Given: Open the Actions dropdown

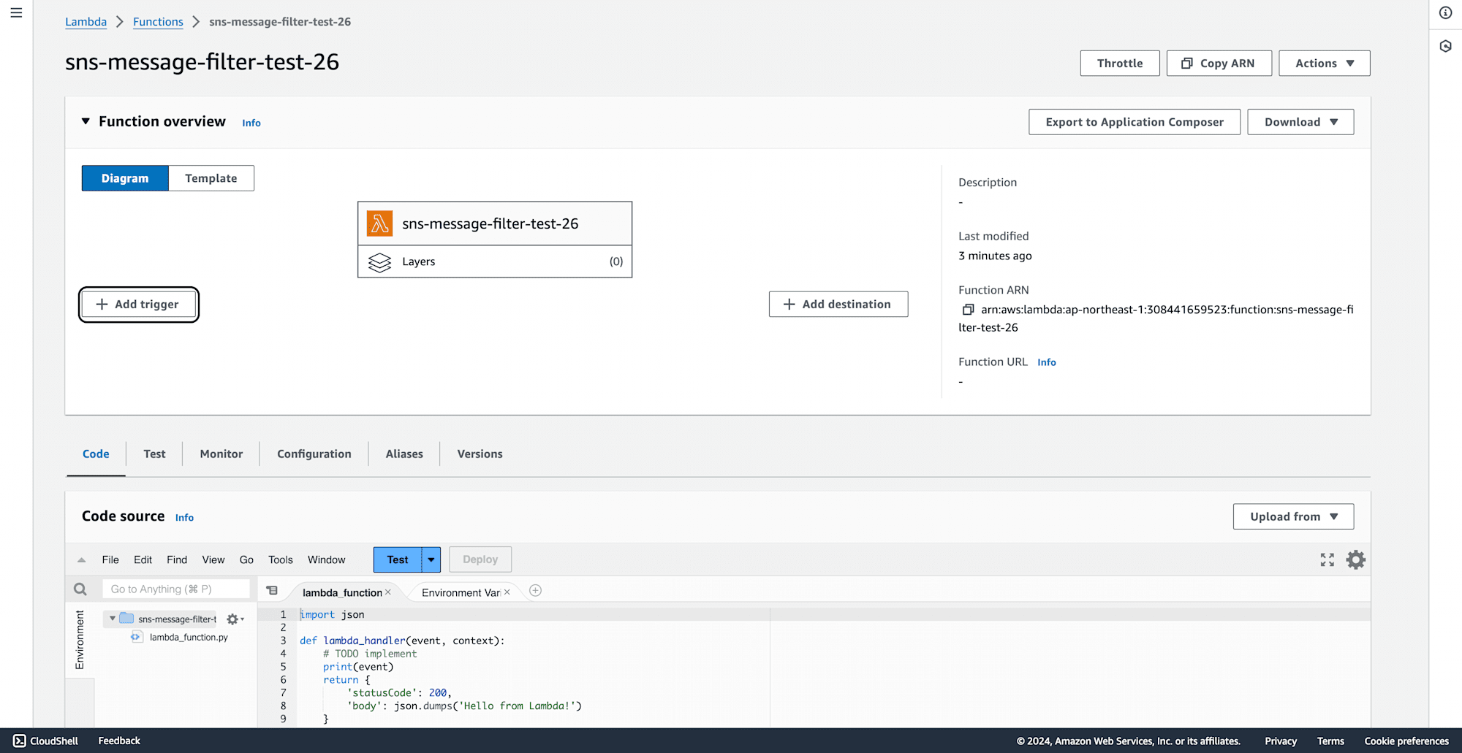Looking at the screenshot, I should (x=1324, y=64).
